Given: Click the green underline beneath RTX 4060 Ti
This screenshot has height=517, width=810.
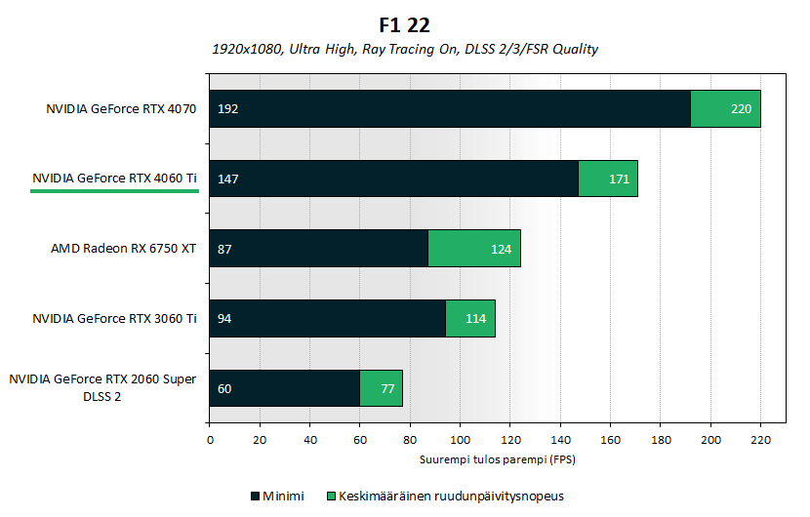Looking at the screenshot, I should [x=115, y=191].
